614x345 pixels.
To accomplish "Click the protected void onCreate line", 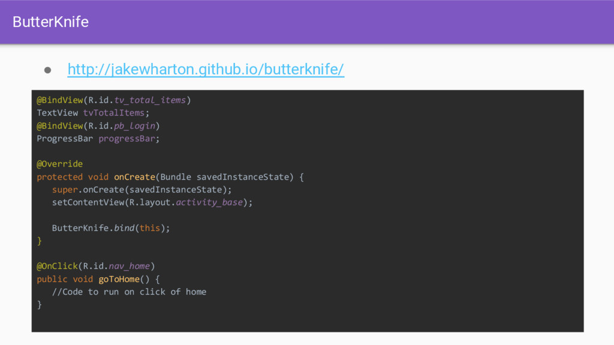I will pos(170,177).
